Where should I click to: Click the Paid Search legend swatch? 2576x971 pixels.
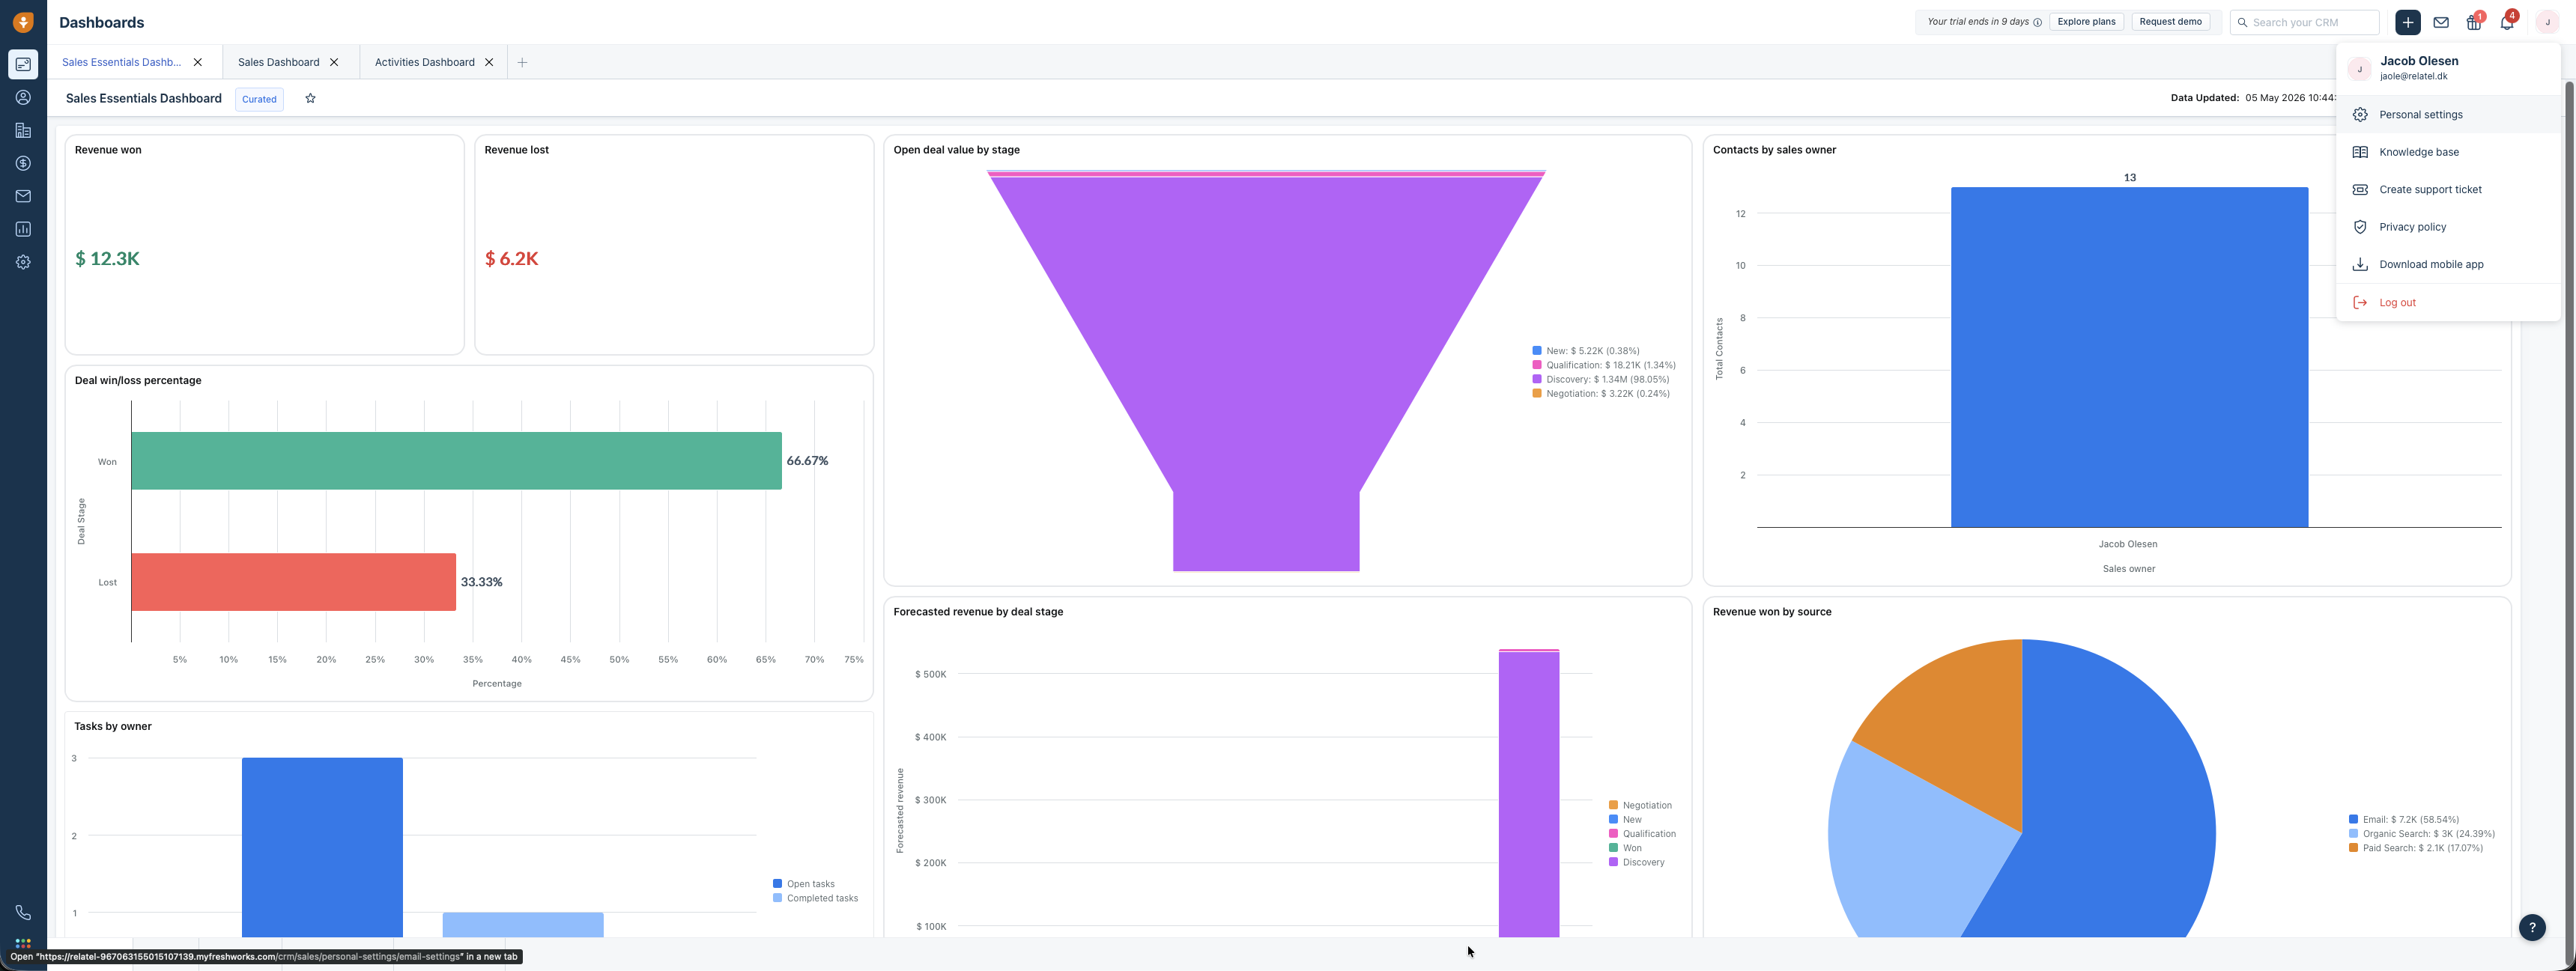pyautogui.click(x=2353, y=848)
